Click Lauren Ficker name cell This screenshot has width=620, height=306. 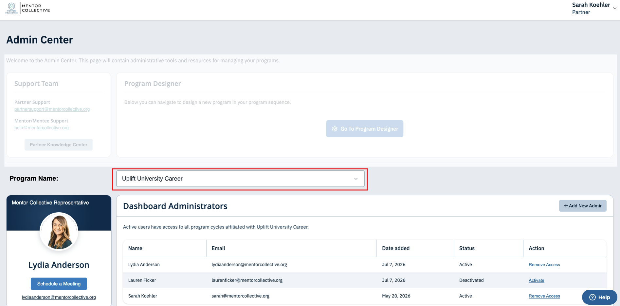point(142,280)
